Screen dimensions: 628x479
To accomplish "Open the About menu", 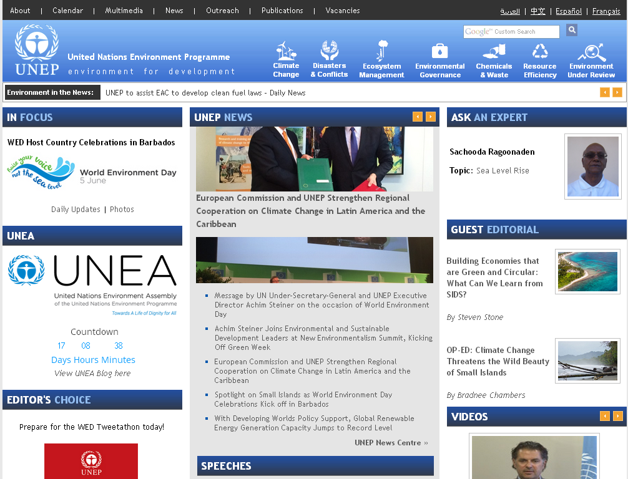I will tap(20, 11).
